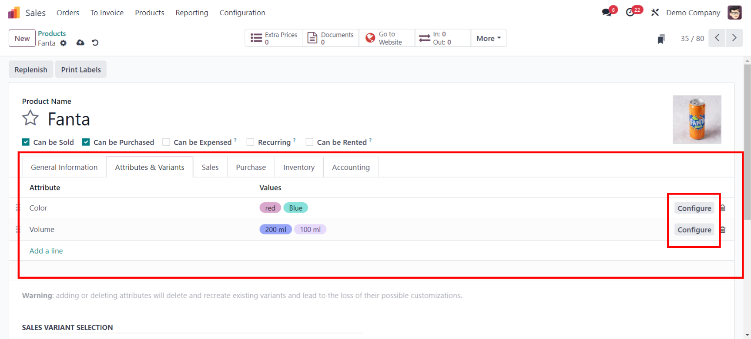Grab the Volume row drag handle

tap(18, 229)
